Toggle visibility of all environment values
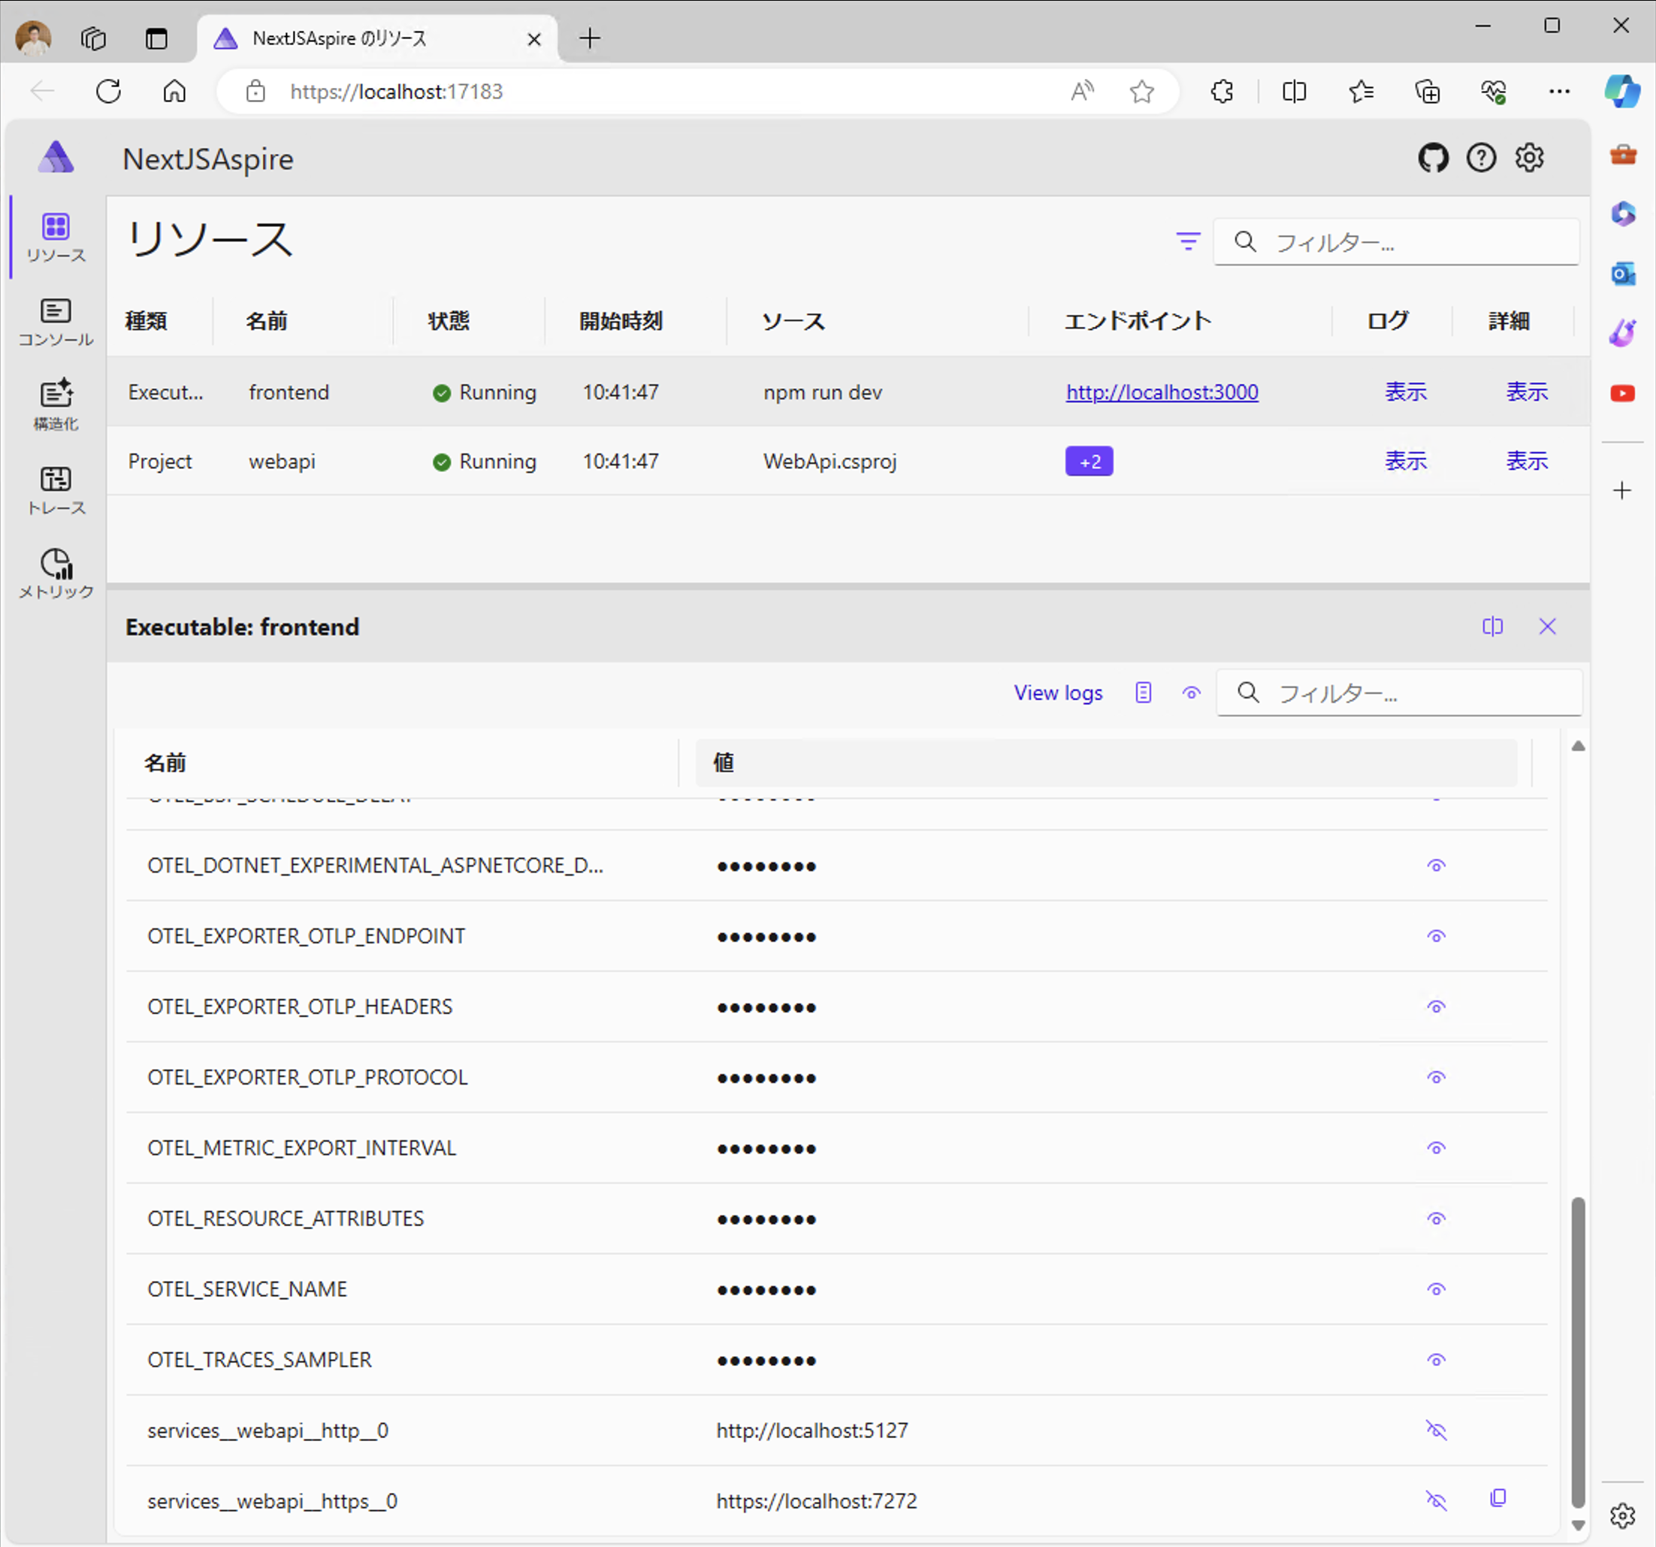Screen dimensions: 1656x1547 (x=1191, y=692)
